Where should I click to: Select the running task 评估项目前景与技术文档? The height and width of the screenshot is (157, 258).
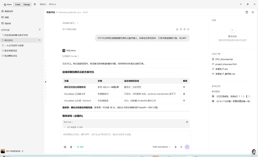(x=15, y=35)
